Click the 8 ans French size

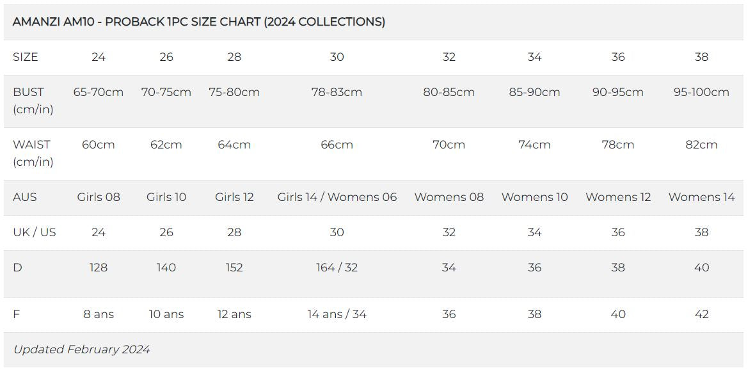click(98, 314)
